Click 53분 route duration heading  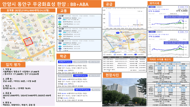(61, 41)
